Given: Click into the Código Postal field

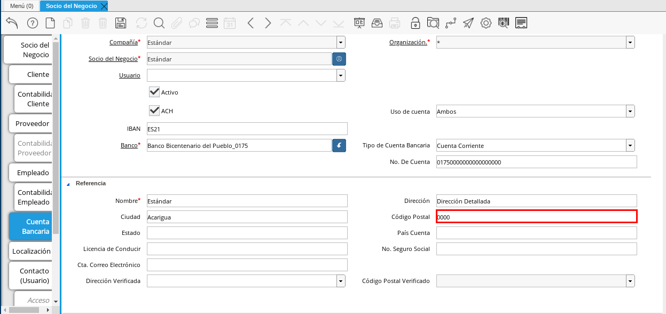Looking at the screenshot, I should click(x=536, y=217).
